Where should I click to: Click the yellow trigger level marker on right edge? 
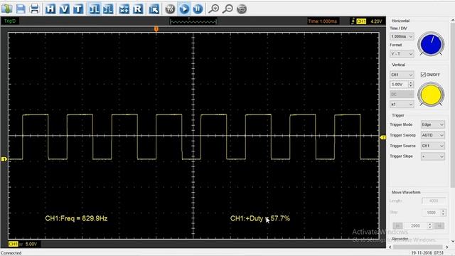(383, 137)
